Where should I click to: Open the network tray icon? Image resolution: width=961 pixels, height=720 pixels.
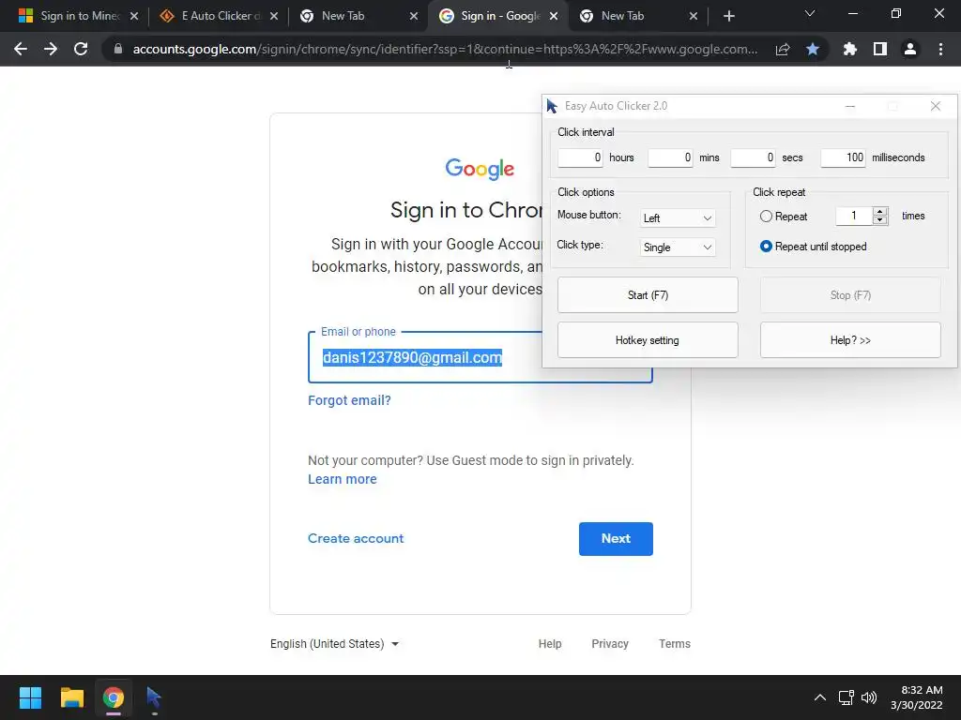(847, 697)
